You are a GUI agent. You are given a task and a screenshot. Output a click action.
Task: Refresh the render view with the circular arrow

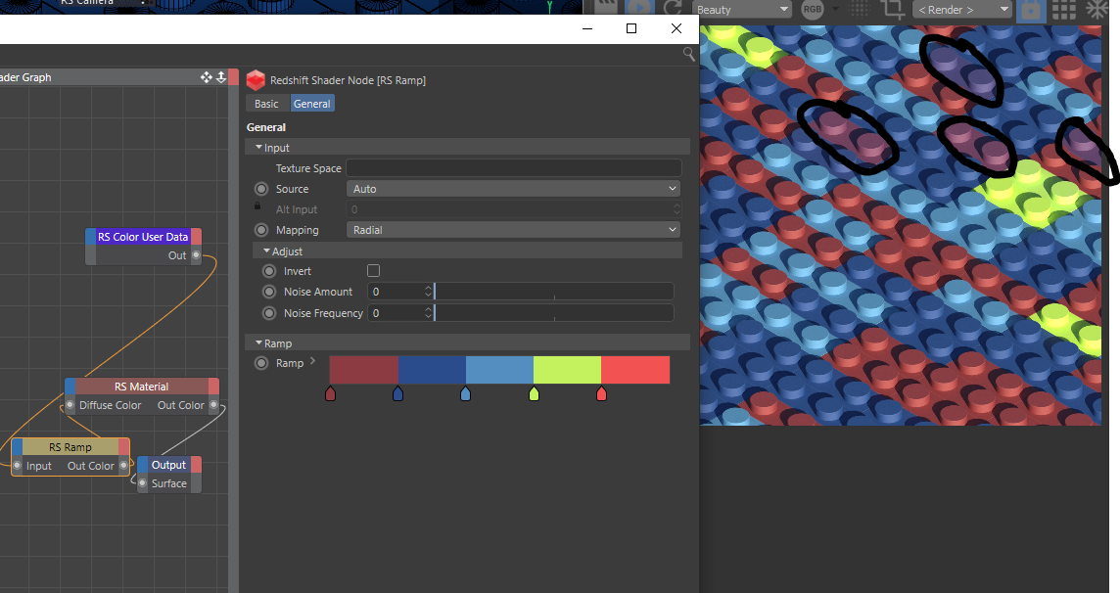tap(673, 7)
